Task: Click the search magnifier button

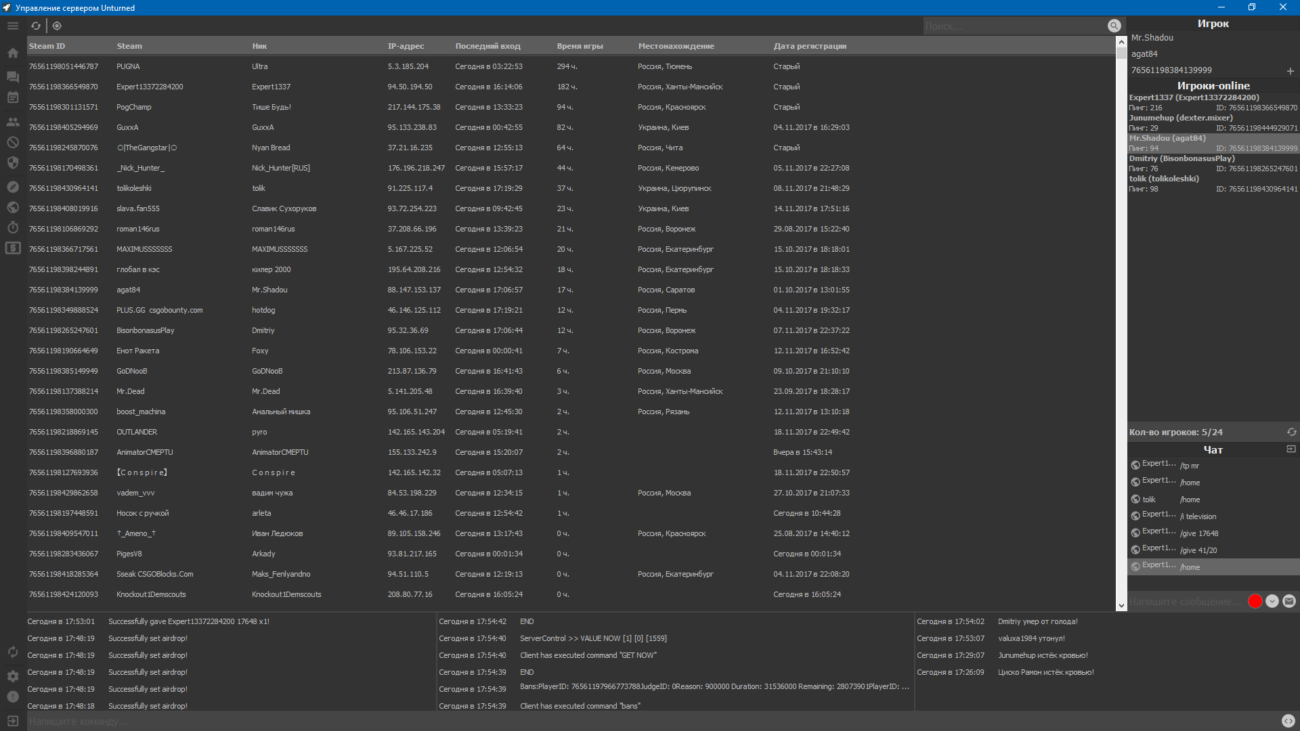Action: (1114, 26)
